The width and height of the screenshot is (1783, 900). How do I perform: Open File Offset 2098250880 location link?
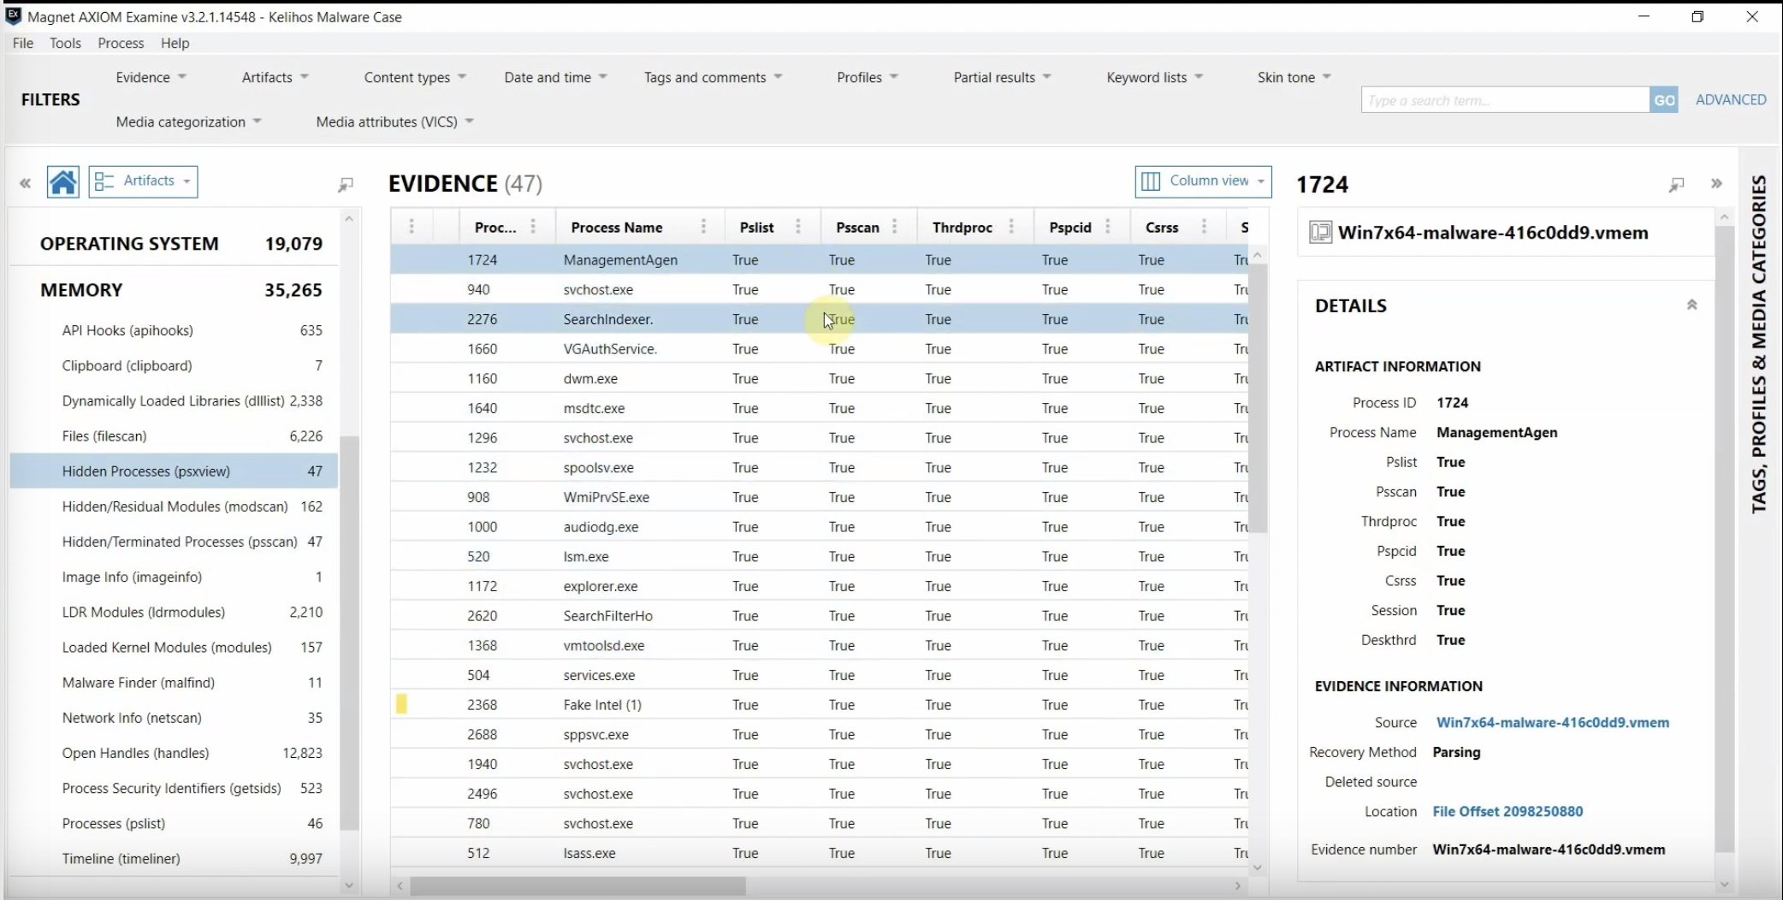1508,811
